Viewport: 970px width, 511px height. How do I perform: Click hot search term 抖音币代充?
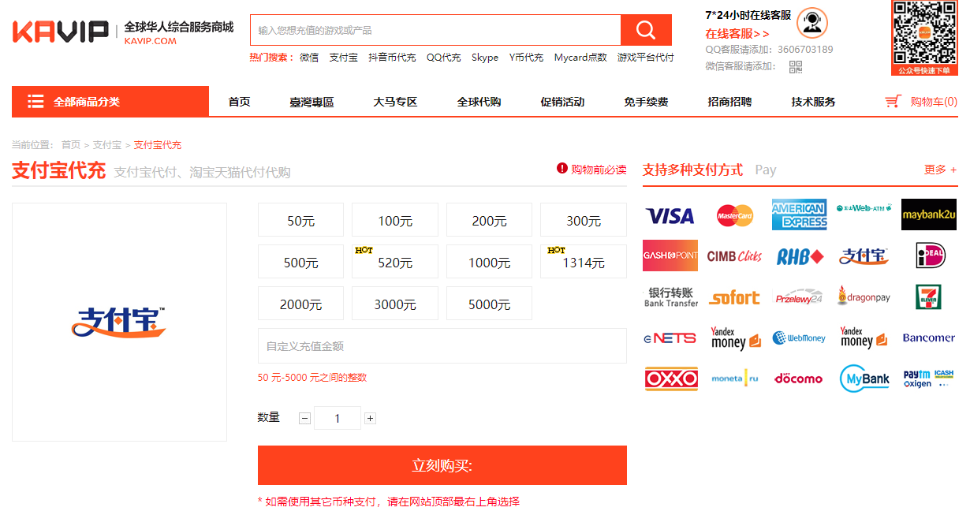pos(392,58)
